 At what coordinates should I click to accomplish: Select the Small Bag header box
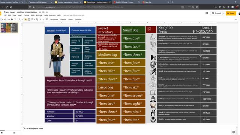pyautogui.click(x=133, y=30)
